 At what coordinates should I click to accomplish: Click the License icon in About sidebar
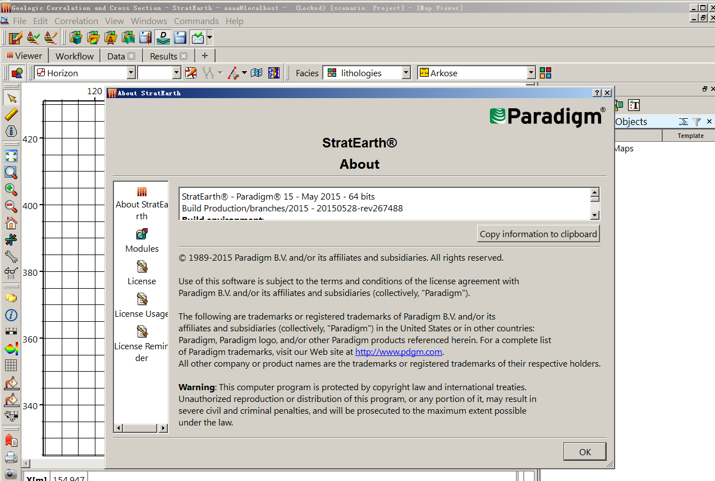(142, 267)
